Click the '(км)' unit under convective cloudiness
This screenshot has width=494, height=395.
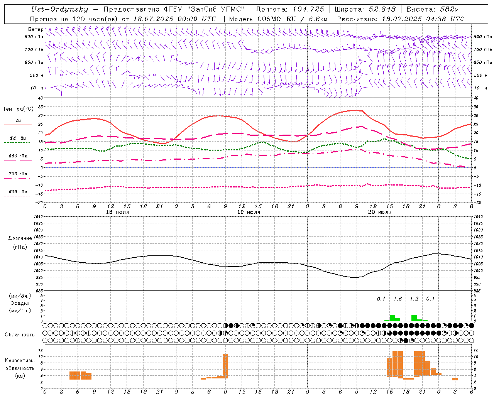(20, 376)
